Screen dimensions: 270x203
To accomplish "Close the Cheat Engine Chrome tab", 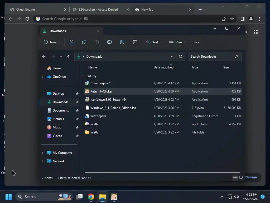I will click(x=65, y=10).
